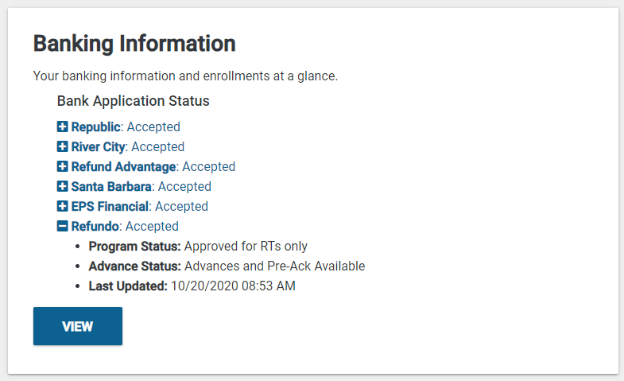Expand the Republic bank plus icon

tap(62, 126)
